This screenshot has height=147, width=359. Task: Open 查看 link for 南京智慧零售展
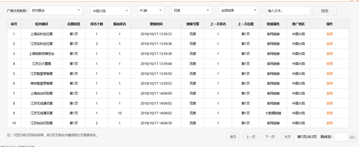(329, 83)
